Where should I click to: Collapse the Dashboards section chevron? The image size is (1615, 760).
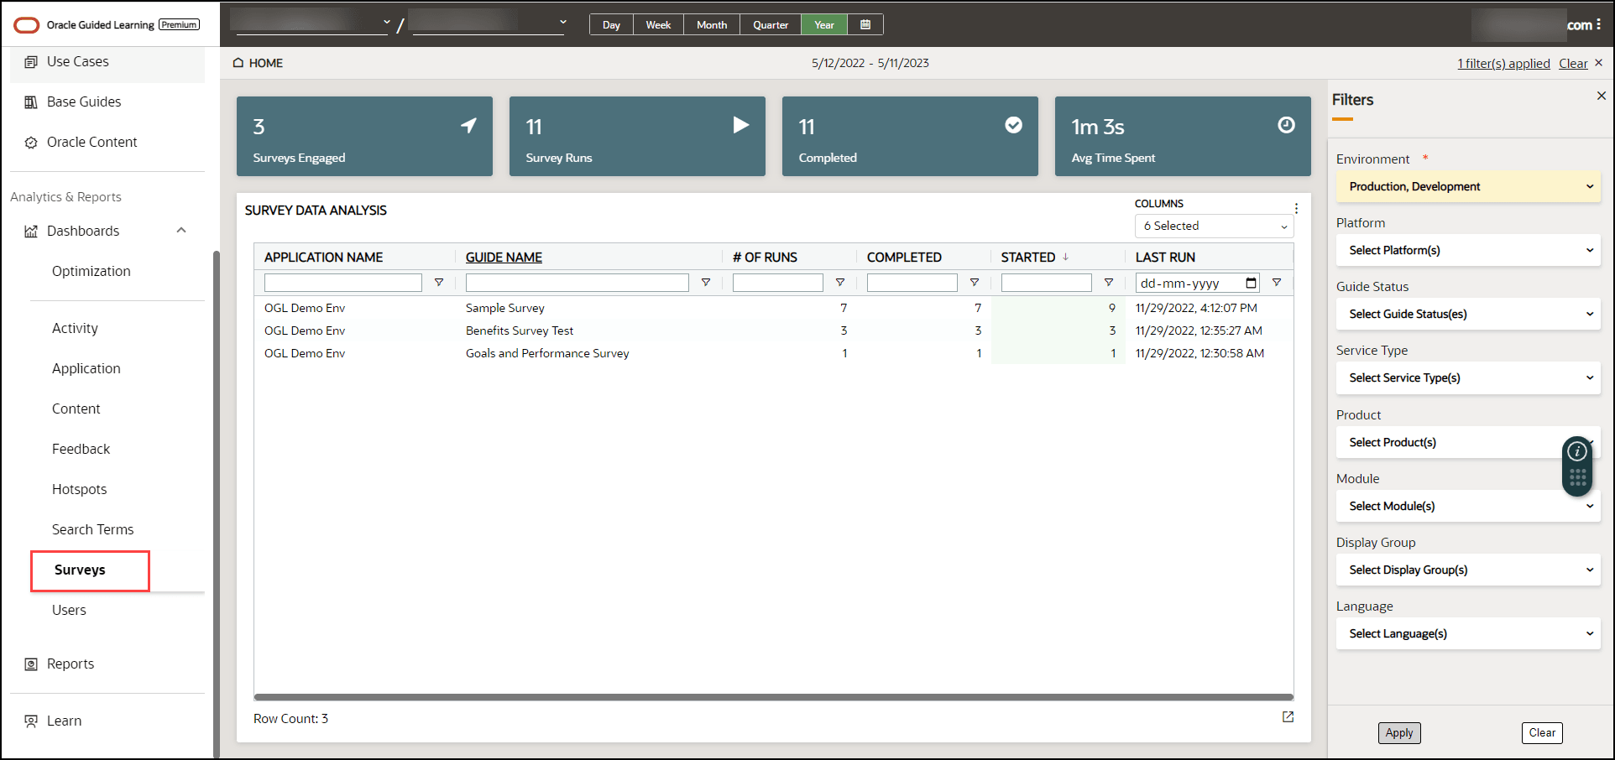(x=181, y=231)
